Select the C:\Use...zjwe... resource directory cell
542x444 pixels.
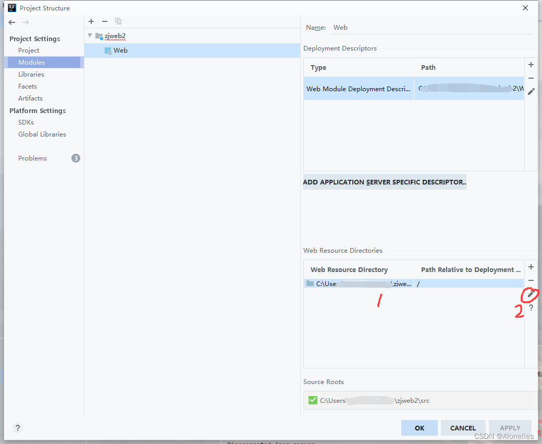tap(359, 283)
